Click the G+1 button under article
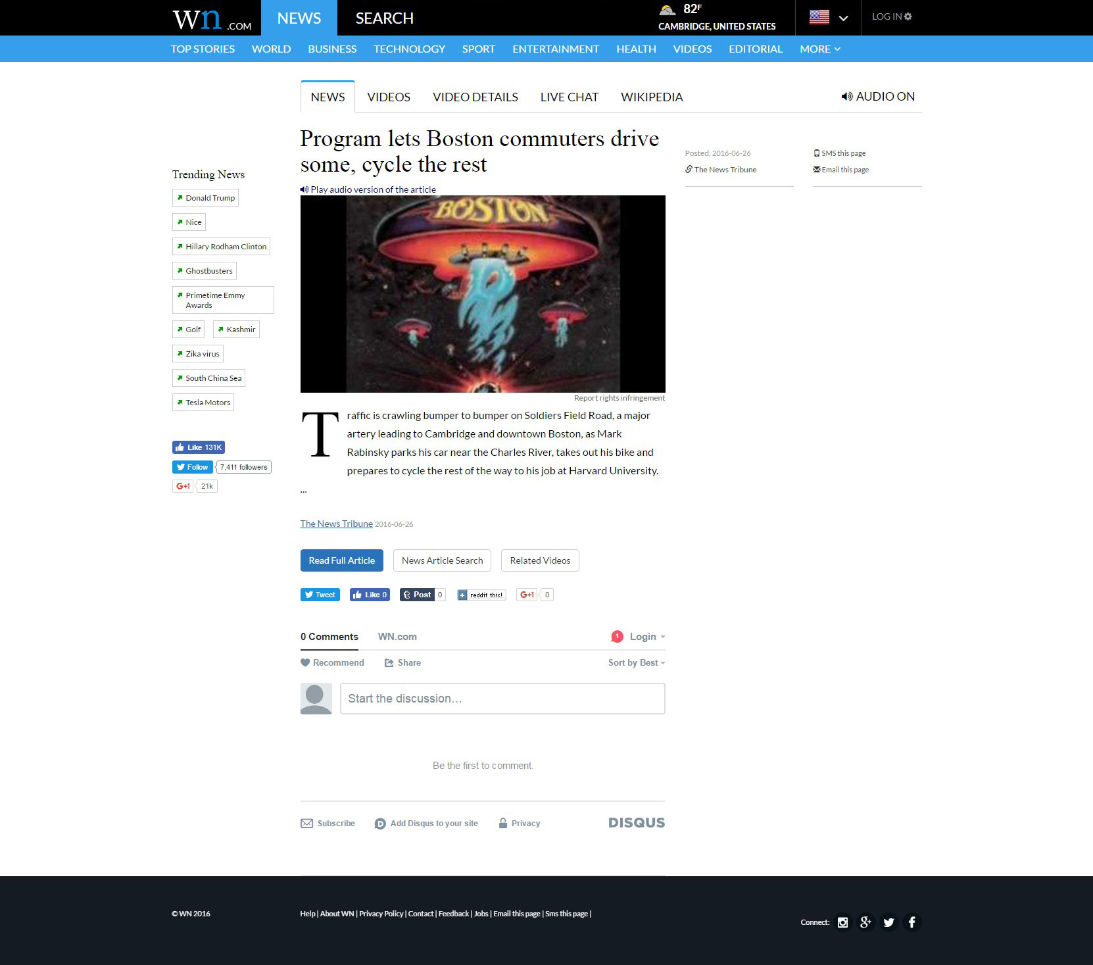This screenshot has height=965, width=1093. click(527, 595)
